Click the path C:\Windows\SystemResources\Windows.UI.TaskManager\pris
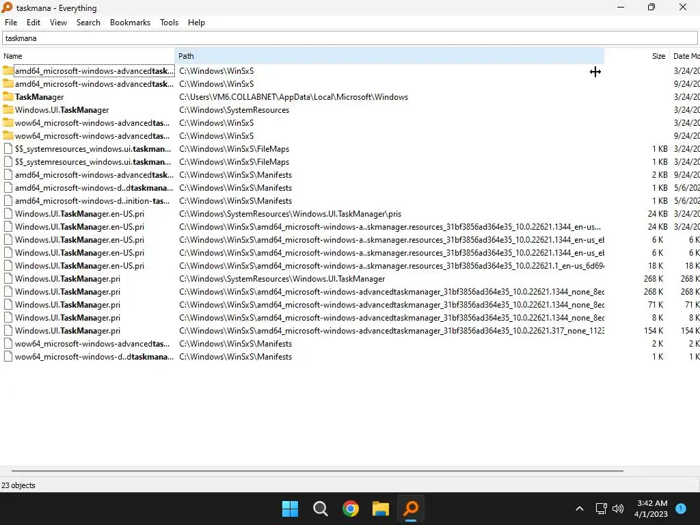 290,214
